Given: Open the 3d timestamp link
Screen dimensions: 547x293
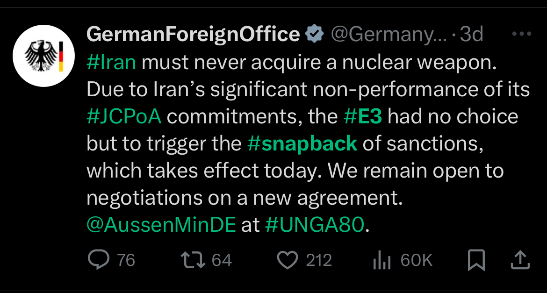Looking at the screenshot, I should tap(471, 34).
